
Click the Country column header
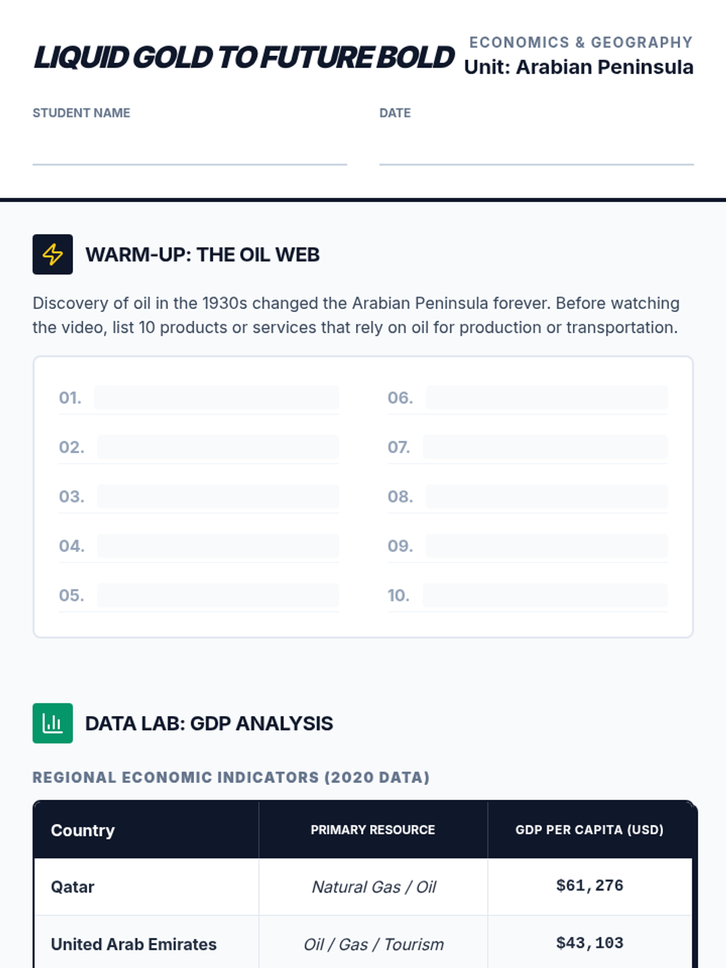pos(83,830)
